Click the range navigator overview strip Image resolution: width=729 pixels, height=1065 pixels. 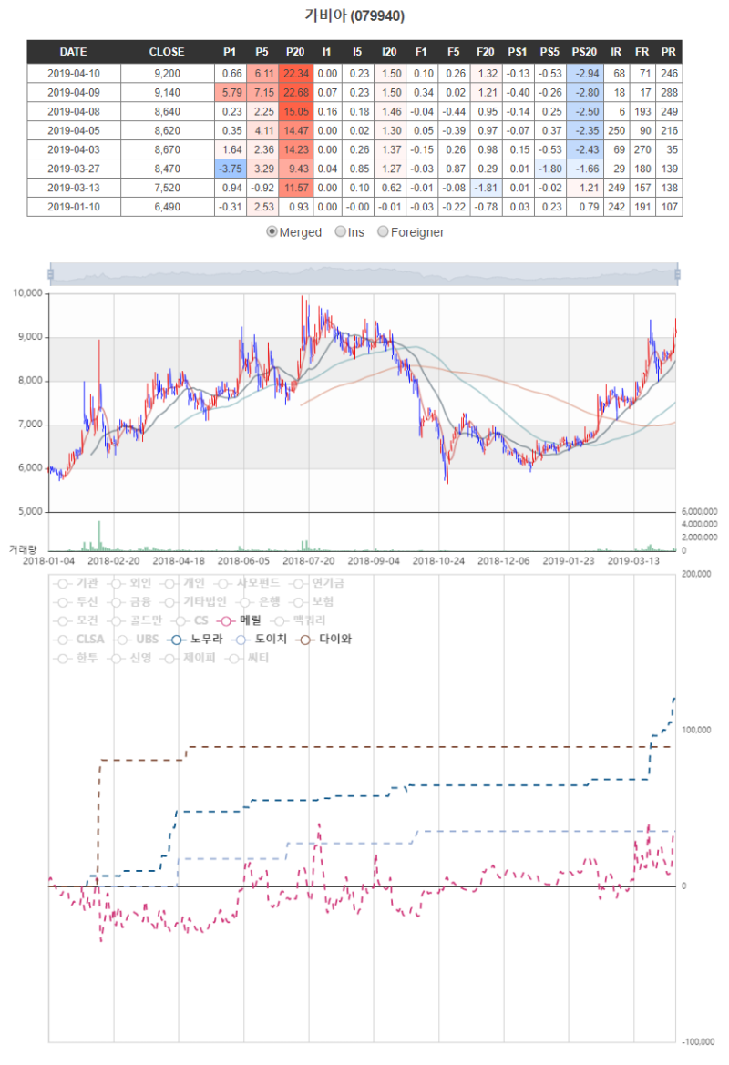(x=364, y=273)
